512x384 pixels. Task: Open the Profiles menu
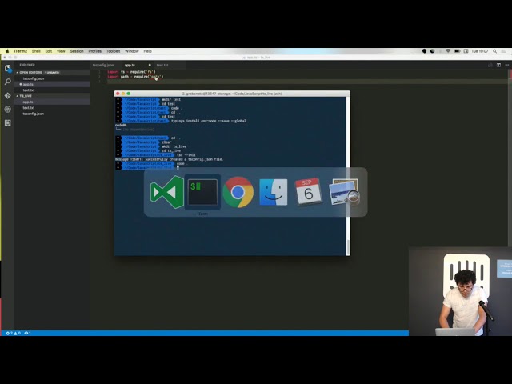[x=94, y=51]
